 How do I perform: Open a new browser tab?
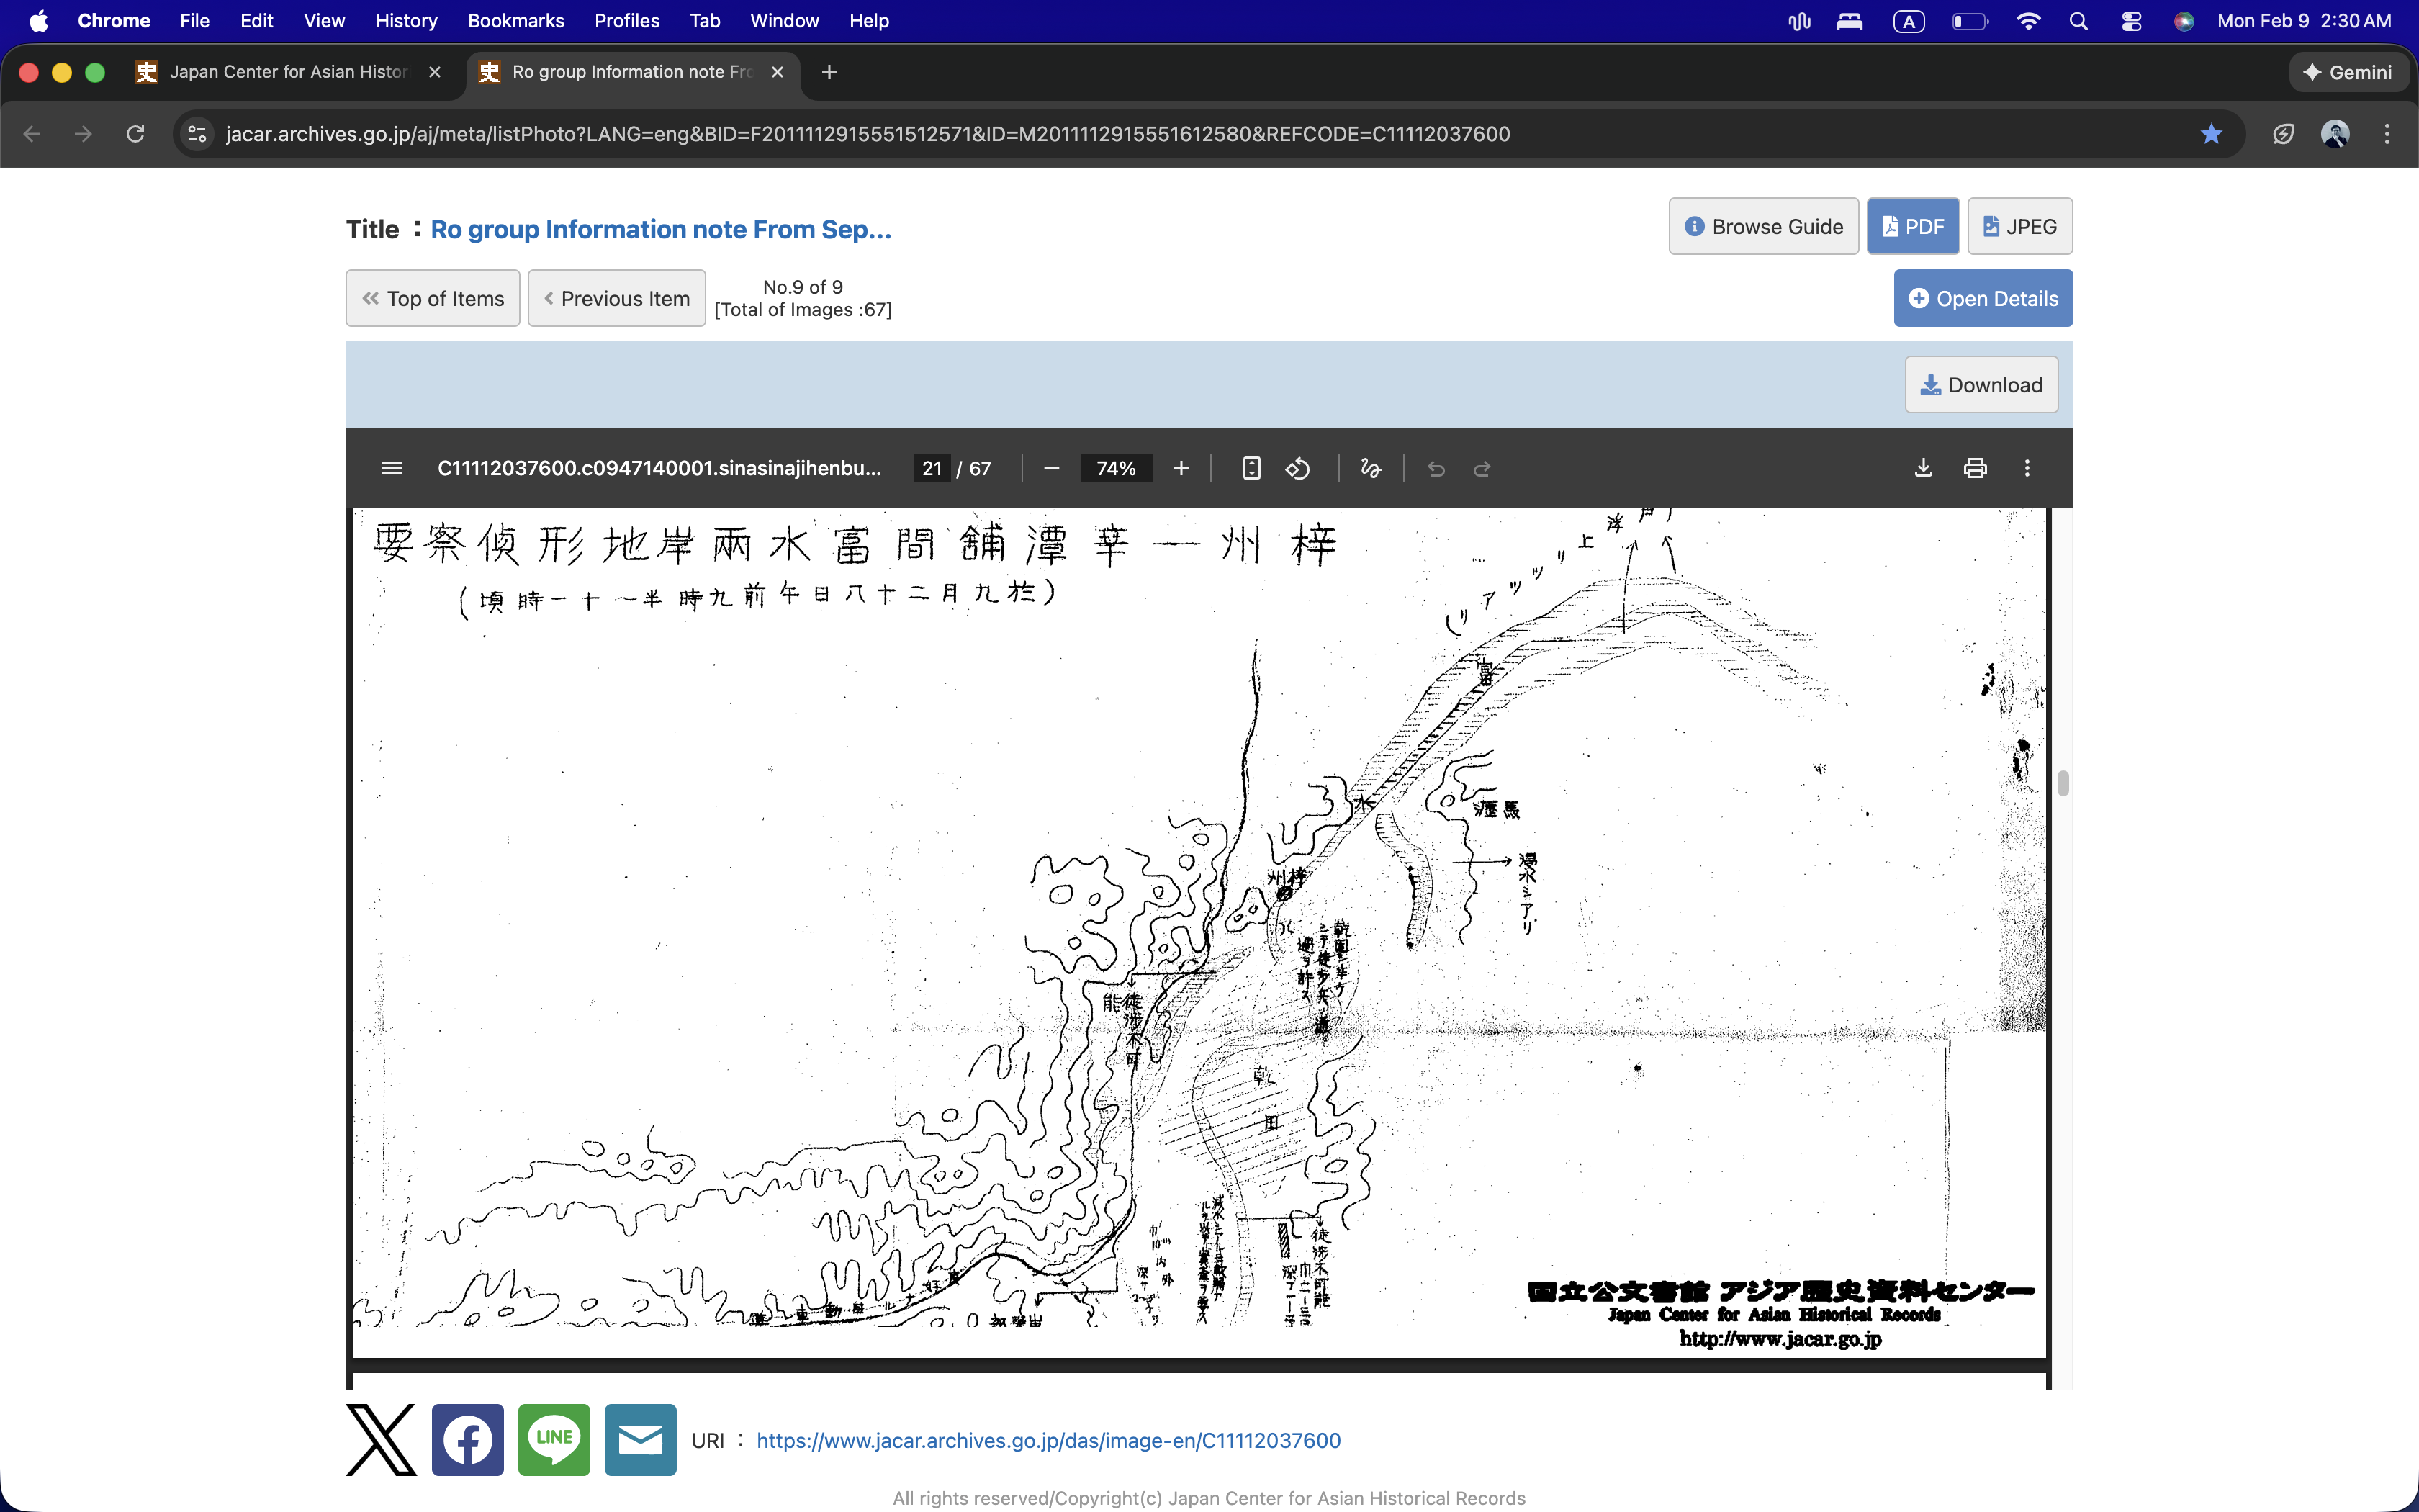(x=829, y=72)
